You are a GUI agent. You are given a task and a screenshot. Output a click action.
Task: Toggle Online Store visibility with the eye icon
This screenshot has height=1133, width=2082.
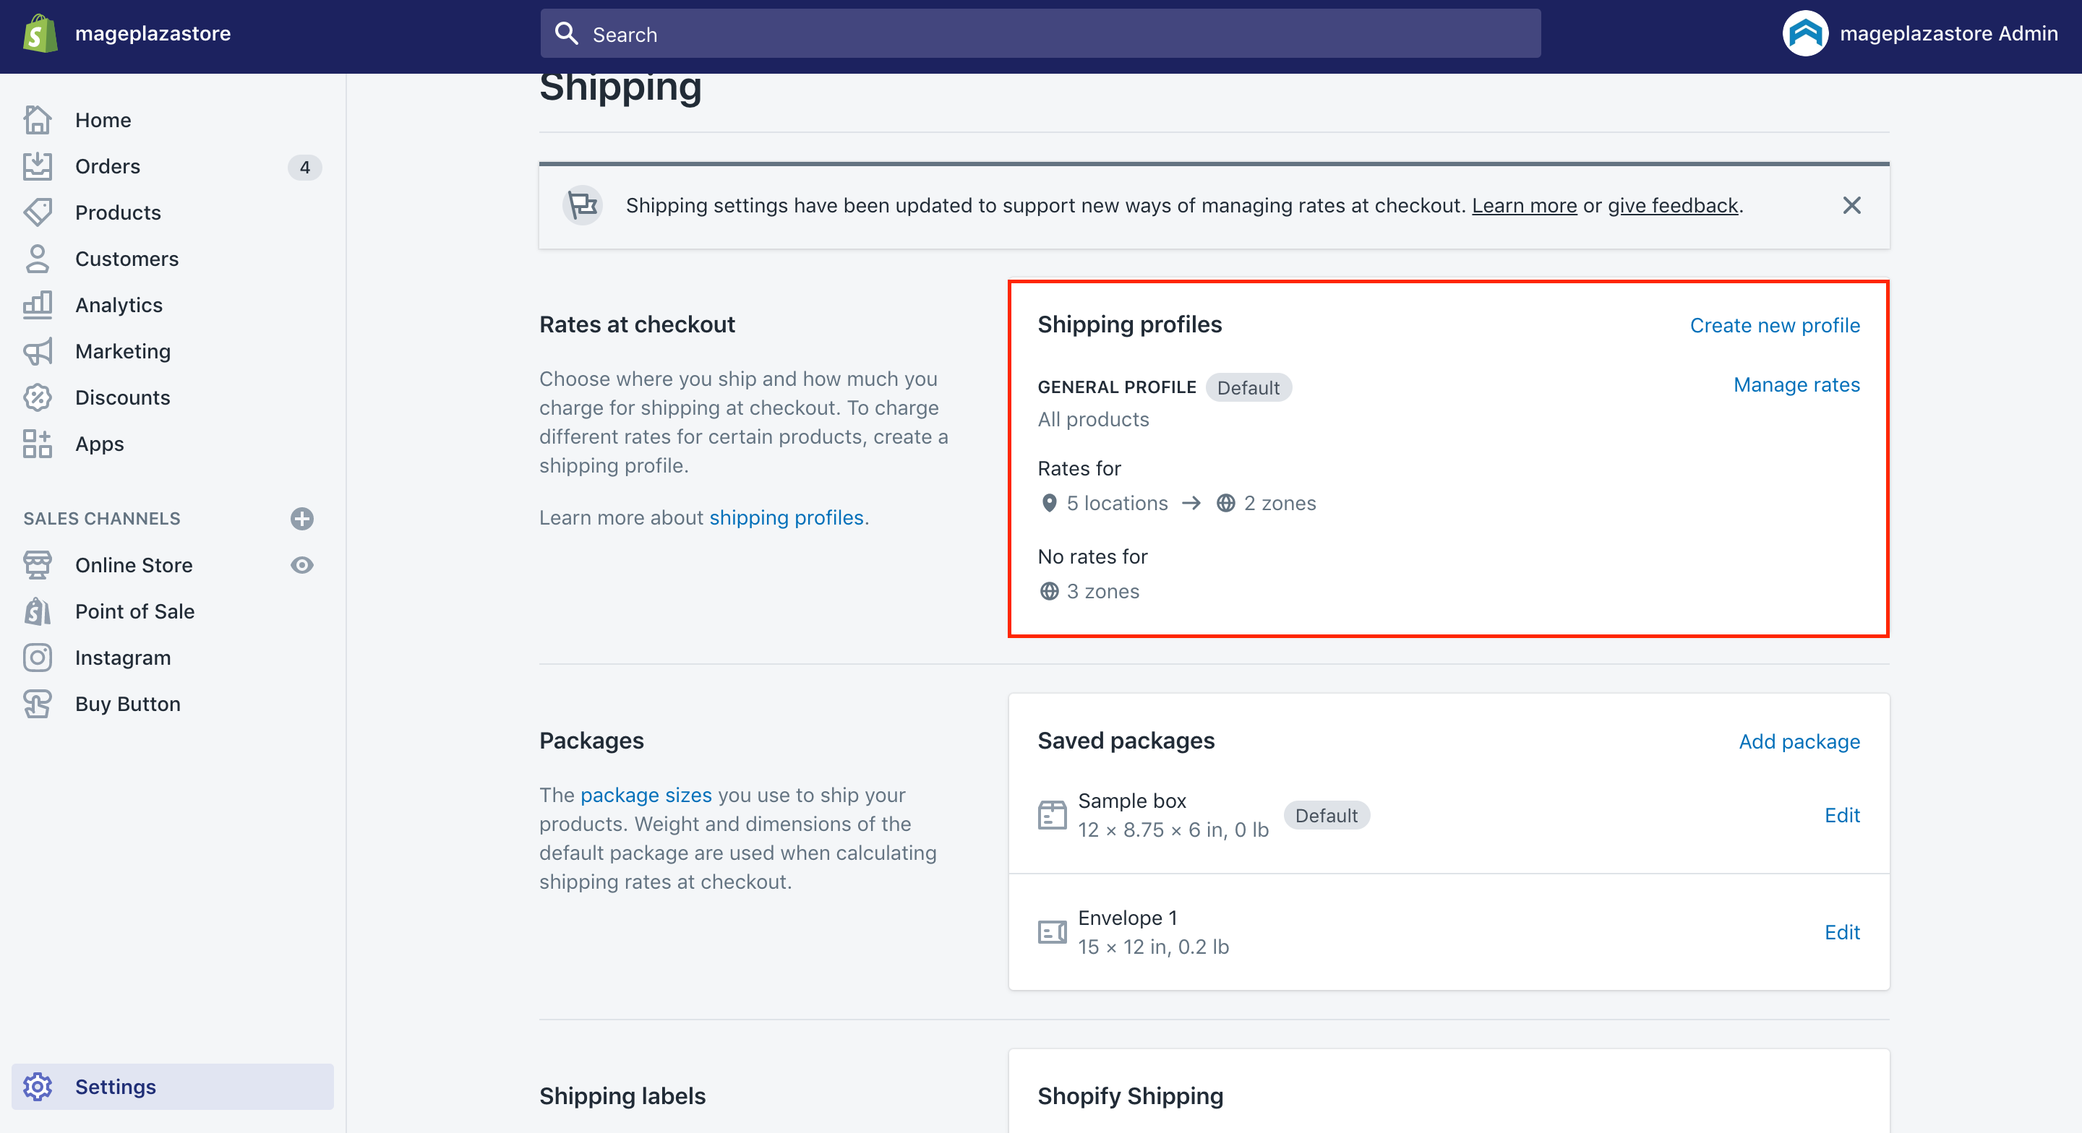coord(301,565)
